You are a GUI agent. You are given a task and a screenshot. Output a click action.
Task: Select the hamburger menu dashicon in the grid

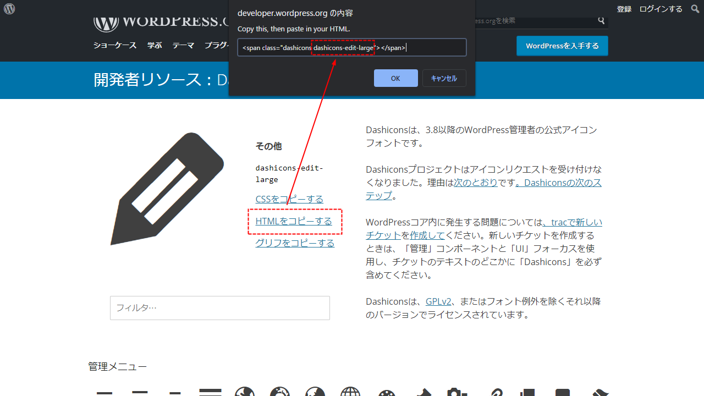click(x=105, y=393)
